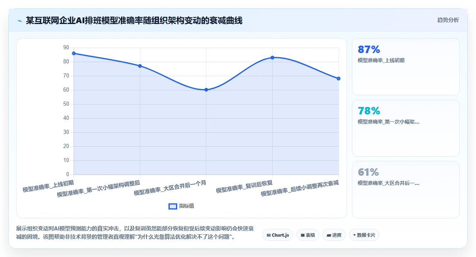Click the star icon in the 数据卡片 tag

pyautogui.click(x=354, y=235)
